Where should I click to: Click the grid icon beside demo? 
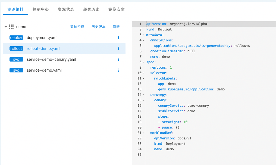point(11,27)
